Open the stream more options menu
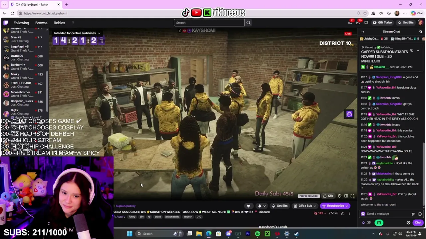 click(x=349, y=213)
